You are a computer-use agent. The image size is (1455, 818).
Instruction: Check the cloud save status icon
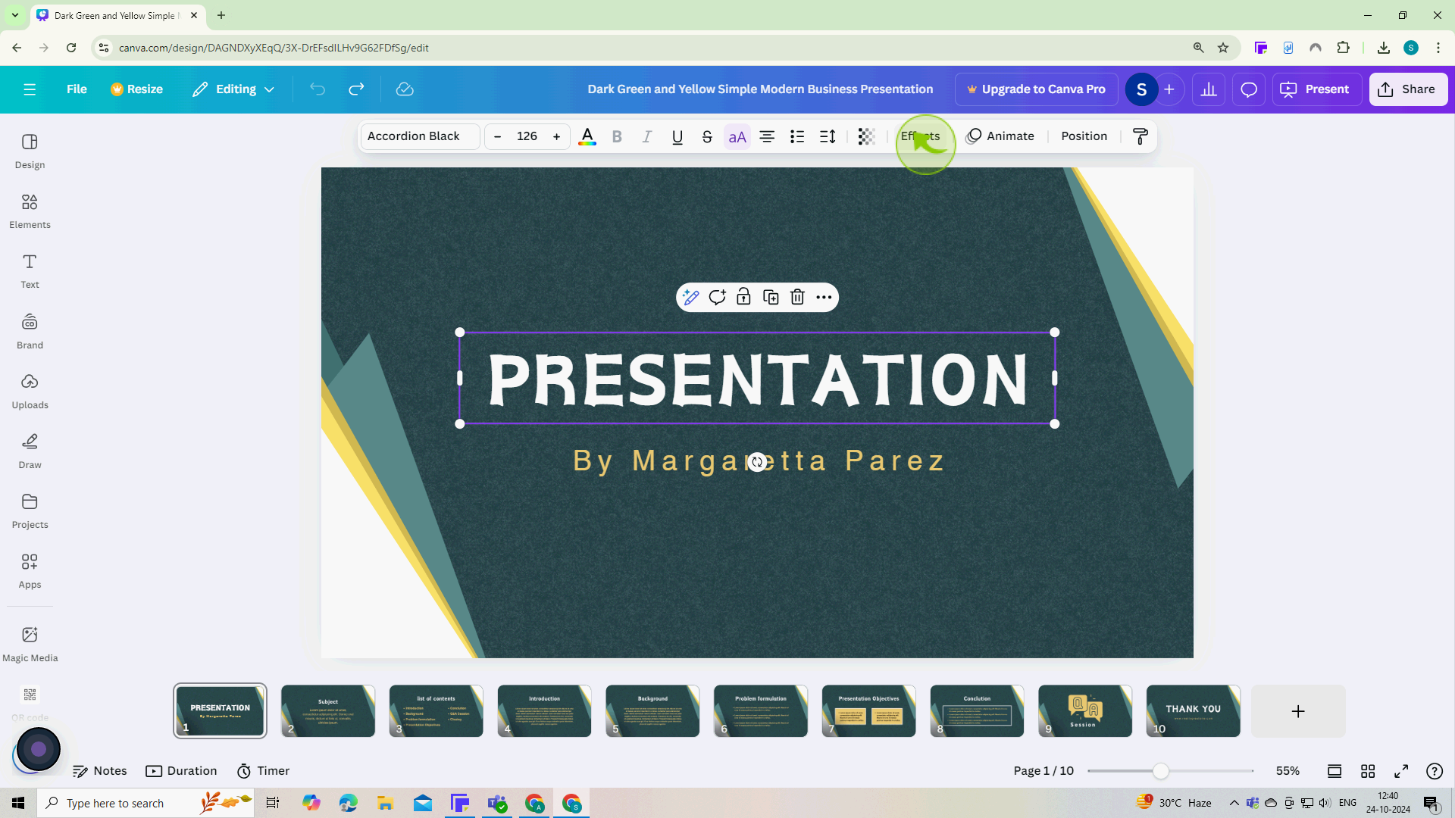[405, 89]
